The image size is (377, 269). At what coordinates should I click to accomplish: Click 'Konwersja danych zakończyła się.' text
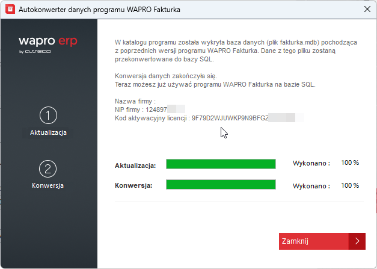(x=166, y=76)
